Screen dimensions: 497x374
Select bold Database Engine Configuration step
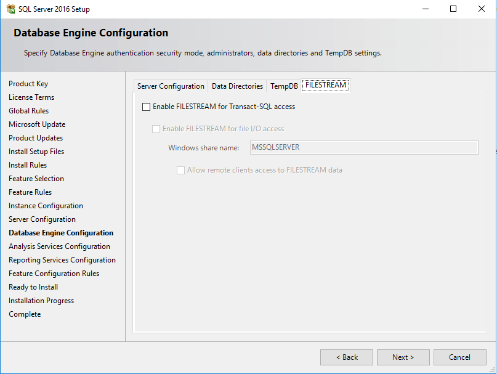61,233
